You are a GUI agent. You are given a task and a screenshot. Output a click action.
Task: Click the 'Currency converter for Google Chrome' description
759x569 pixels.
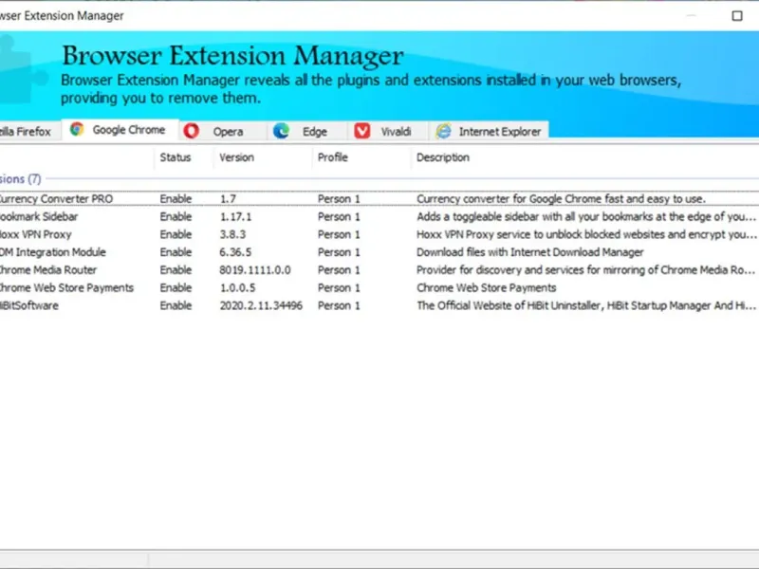tap(561, 199)
